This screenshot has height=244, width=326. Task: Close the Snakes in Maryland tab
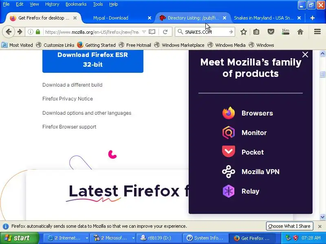[299, 18]
